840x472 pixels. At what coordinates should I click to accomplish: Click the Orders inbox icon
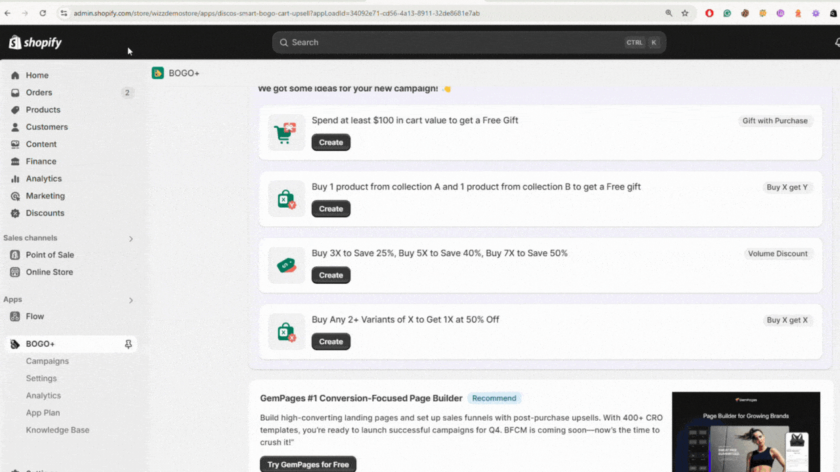(15, 92)
